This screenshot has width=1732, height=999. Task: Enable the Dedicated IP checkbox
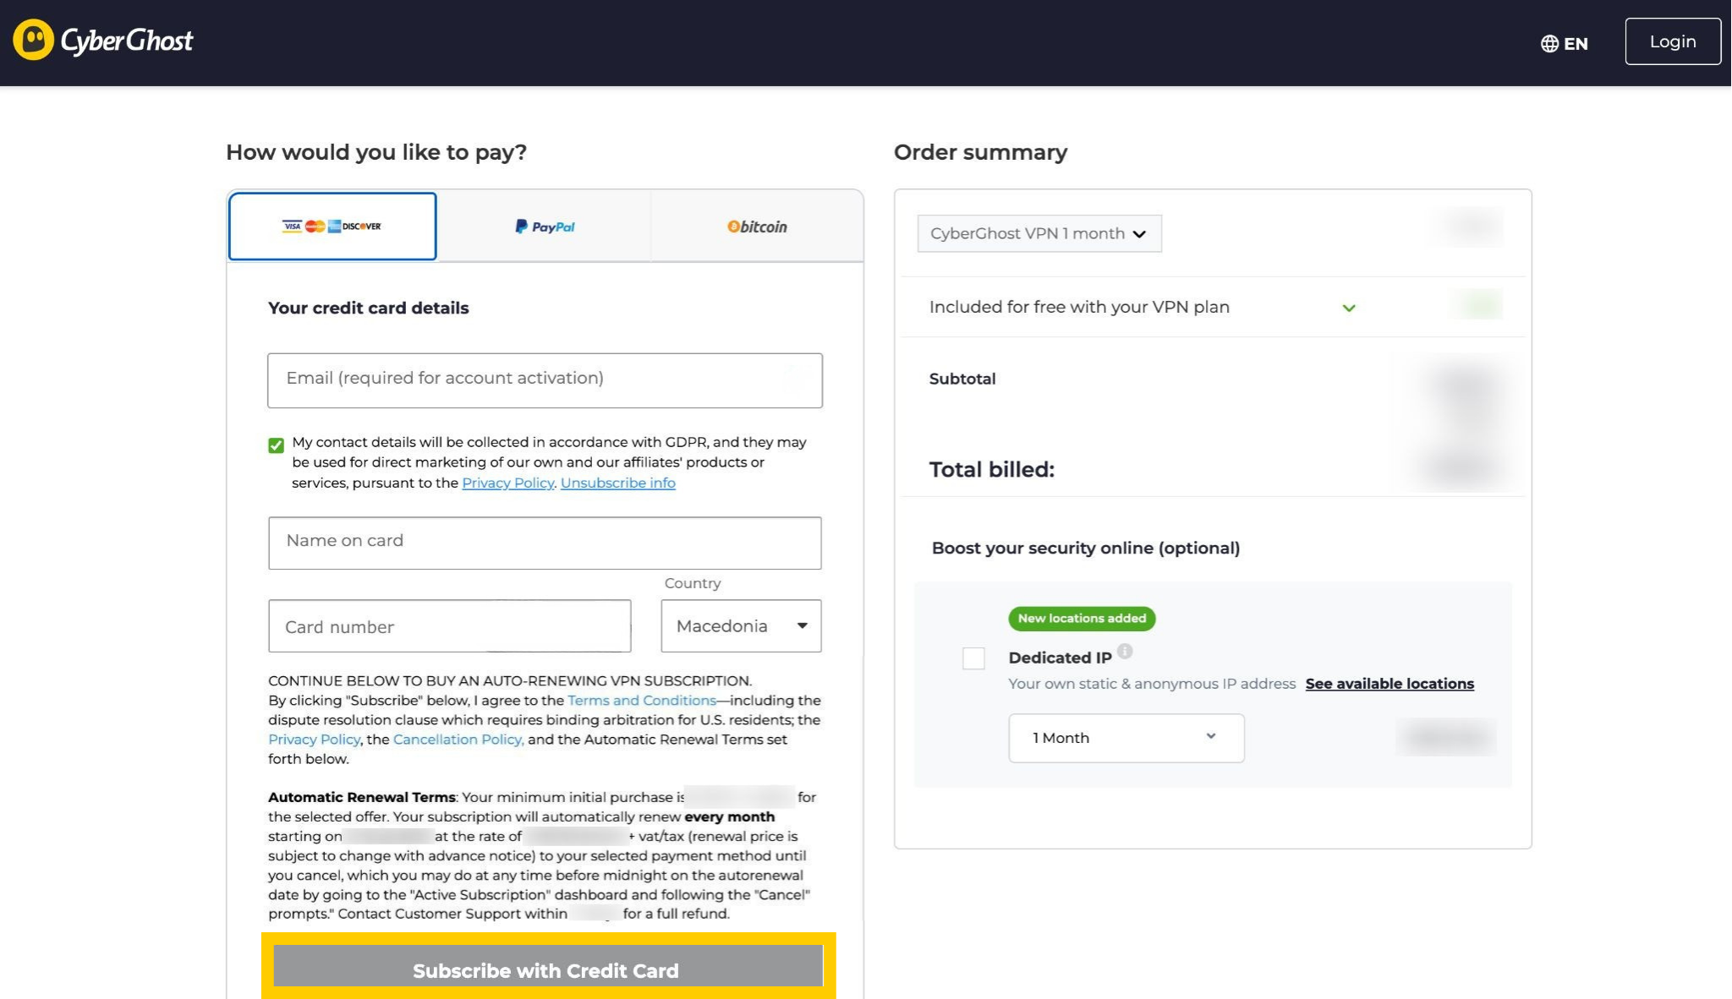pos(973,658)
